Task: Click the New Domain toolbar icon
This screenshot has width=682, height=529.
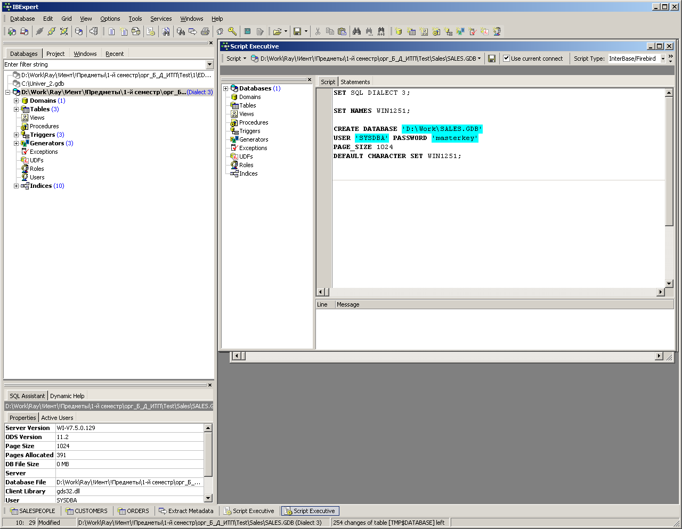Action: click(x=398, y=31)
